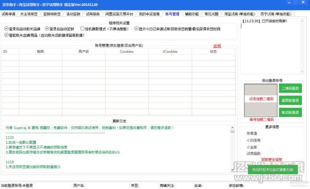The image size is (310, 189).
Task: Click the 绑定邮箱 status bar entry
Action: click(x=236, y=186)
